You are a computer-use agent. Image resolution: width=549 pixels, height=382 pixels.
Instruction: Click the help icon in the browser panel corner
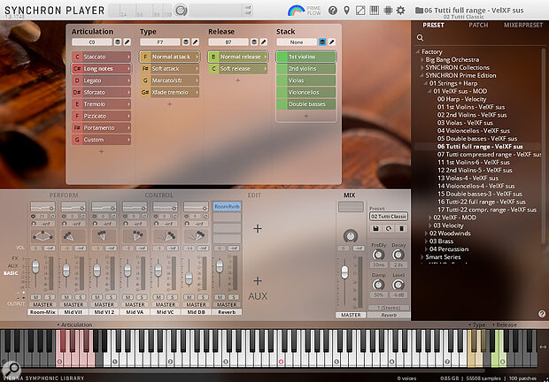542,314
